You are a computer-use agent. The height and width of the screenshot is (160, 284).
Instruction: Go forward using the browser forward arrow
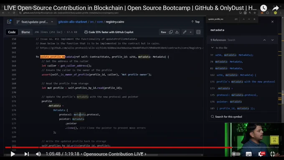coord(8,13)
